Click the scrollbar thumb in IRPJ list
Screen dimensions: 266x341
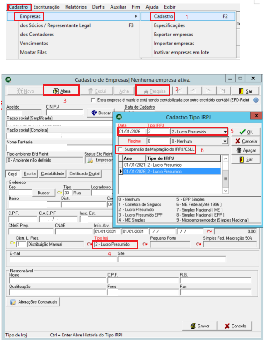[226, 179]
